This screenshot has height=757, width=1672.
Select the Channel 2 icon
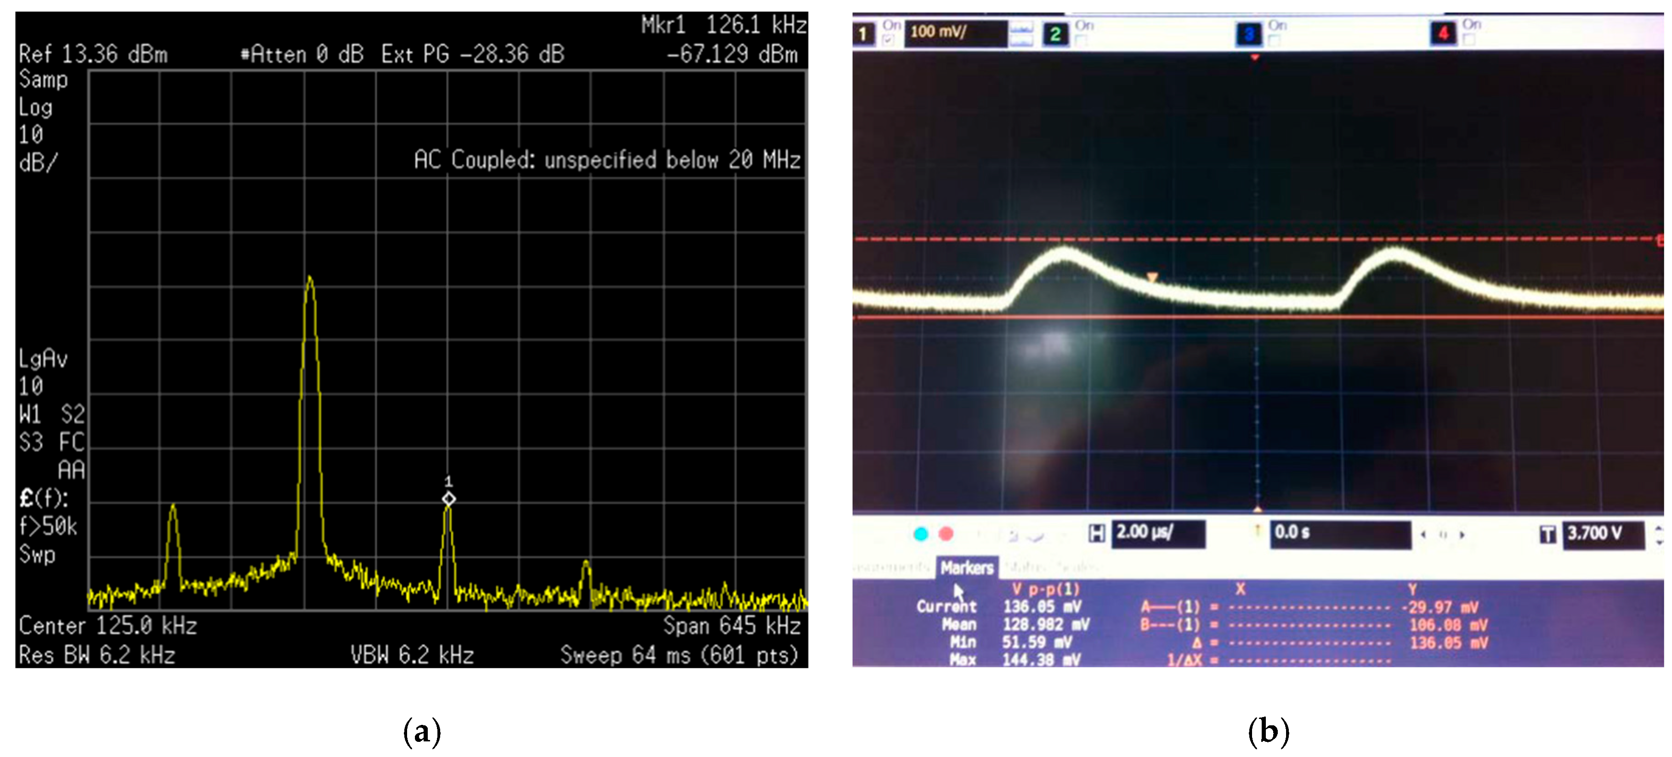point(1057,33)
